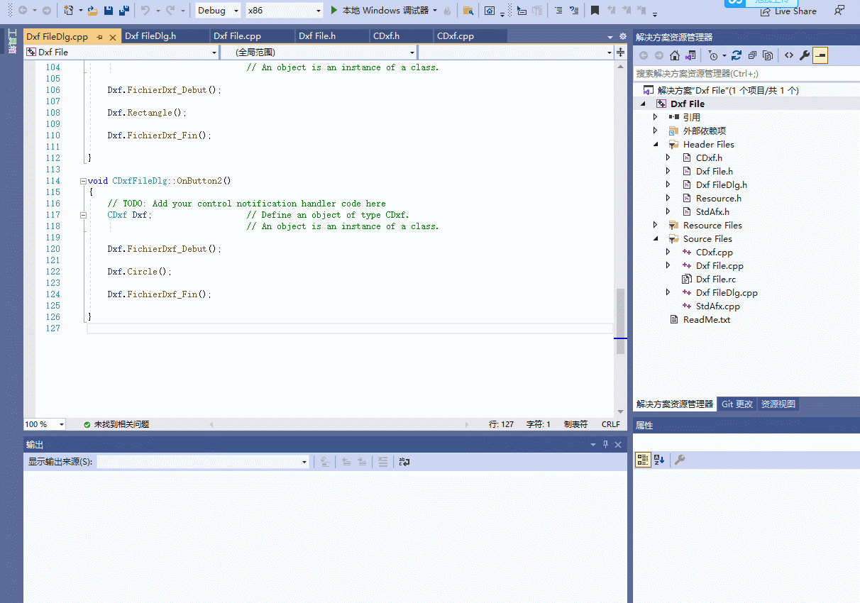Click the Pending Changes Filter clock icon
Image resolution: width=860 pixels, height=603 pixels.
(713, 55)
